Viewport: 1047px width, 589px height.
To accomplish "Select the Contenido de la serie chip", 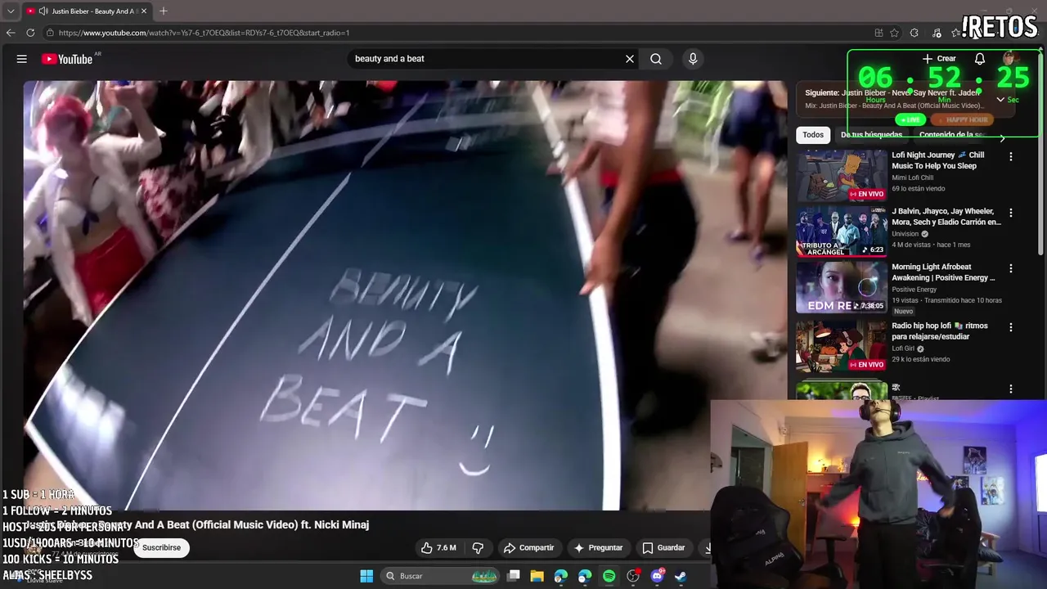I will click(x=951, y=135).
